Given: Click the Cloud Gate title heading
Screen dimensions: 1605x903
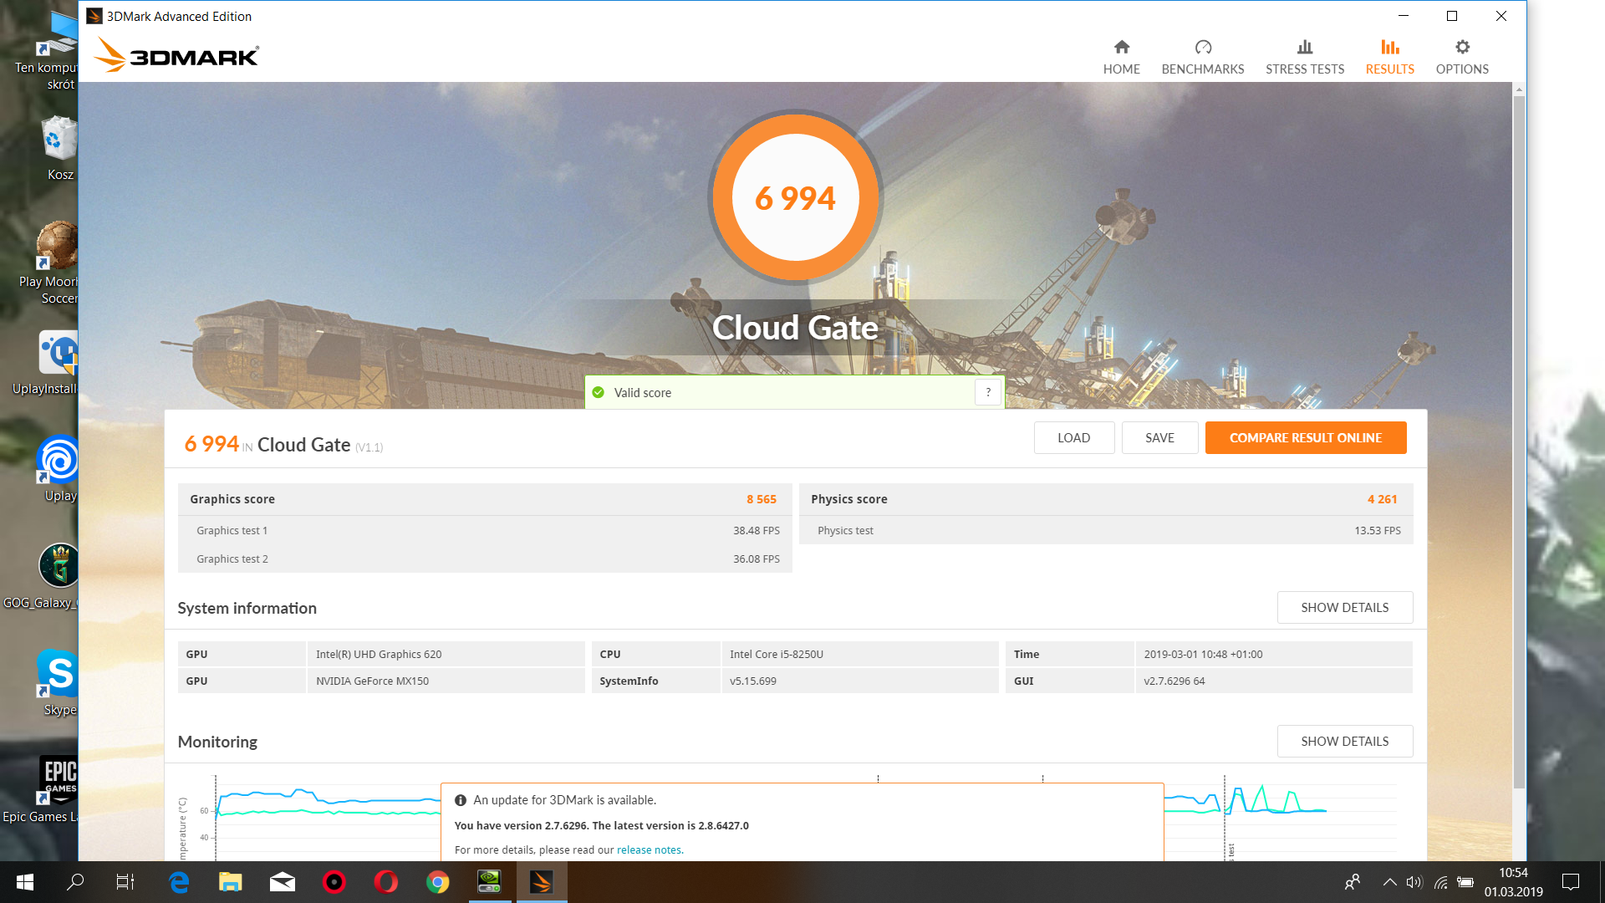Looking at the screenshot, I should pos(795,328).
